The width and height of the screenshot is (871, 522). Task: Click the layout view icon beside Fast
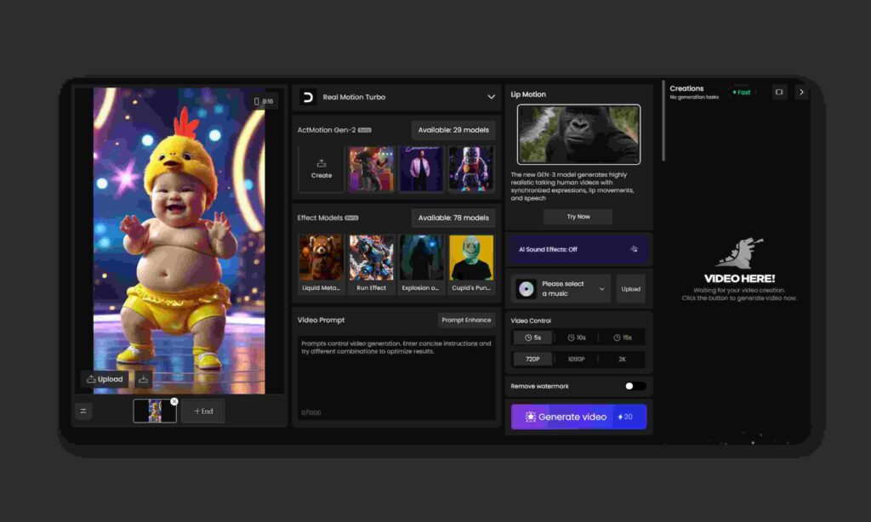[778, 92]
